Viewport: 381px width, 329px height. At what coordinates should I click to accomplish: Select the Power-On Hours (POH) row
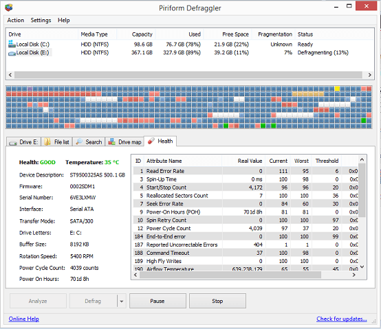point(246,212)
